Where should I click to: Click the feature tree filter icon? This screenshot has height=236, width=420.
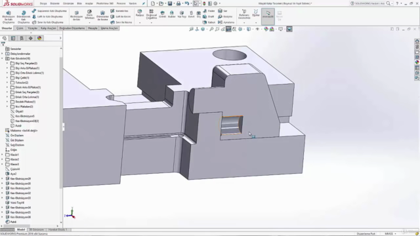pos(3,44)
